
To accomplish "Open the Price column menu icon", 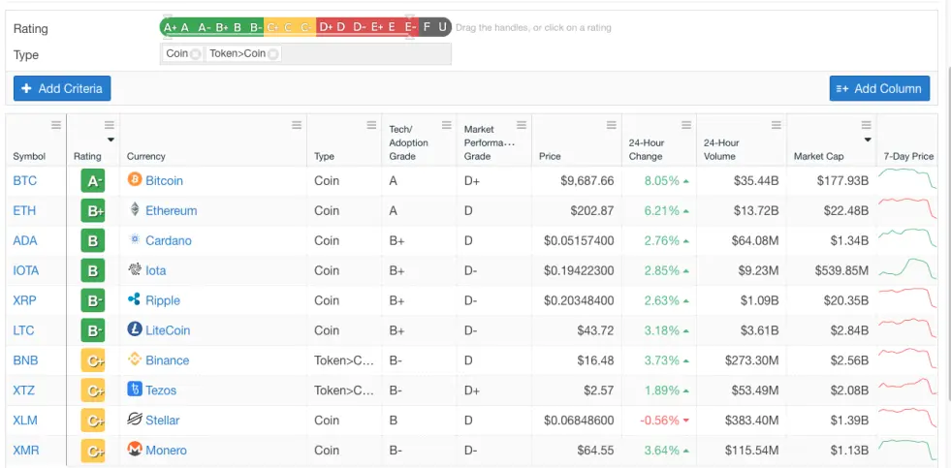I will 612,125.
